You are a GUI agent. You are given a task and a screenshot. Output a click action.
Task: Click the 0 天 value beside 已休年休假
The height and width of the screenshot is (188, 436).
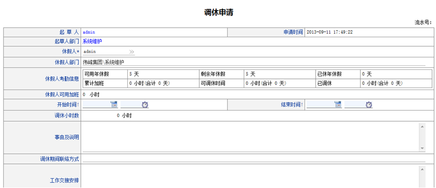pyautogui.click(x=367, y=74)
